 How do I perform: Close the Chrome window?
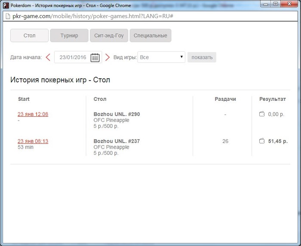(x=289, y=4)
